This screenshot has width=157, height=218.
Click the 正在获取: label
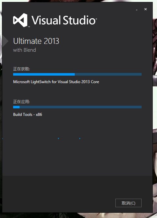click(21, 69)
